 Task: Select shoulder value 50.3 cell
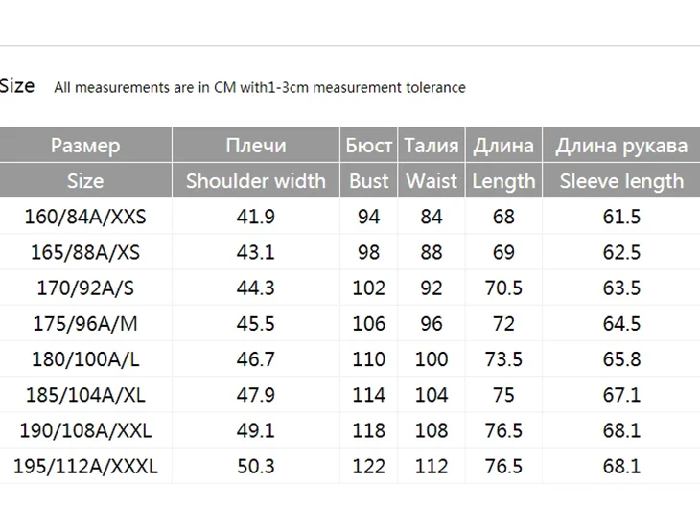point(256,467)
